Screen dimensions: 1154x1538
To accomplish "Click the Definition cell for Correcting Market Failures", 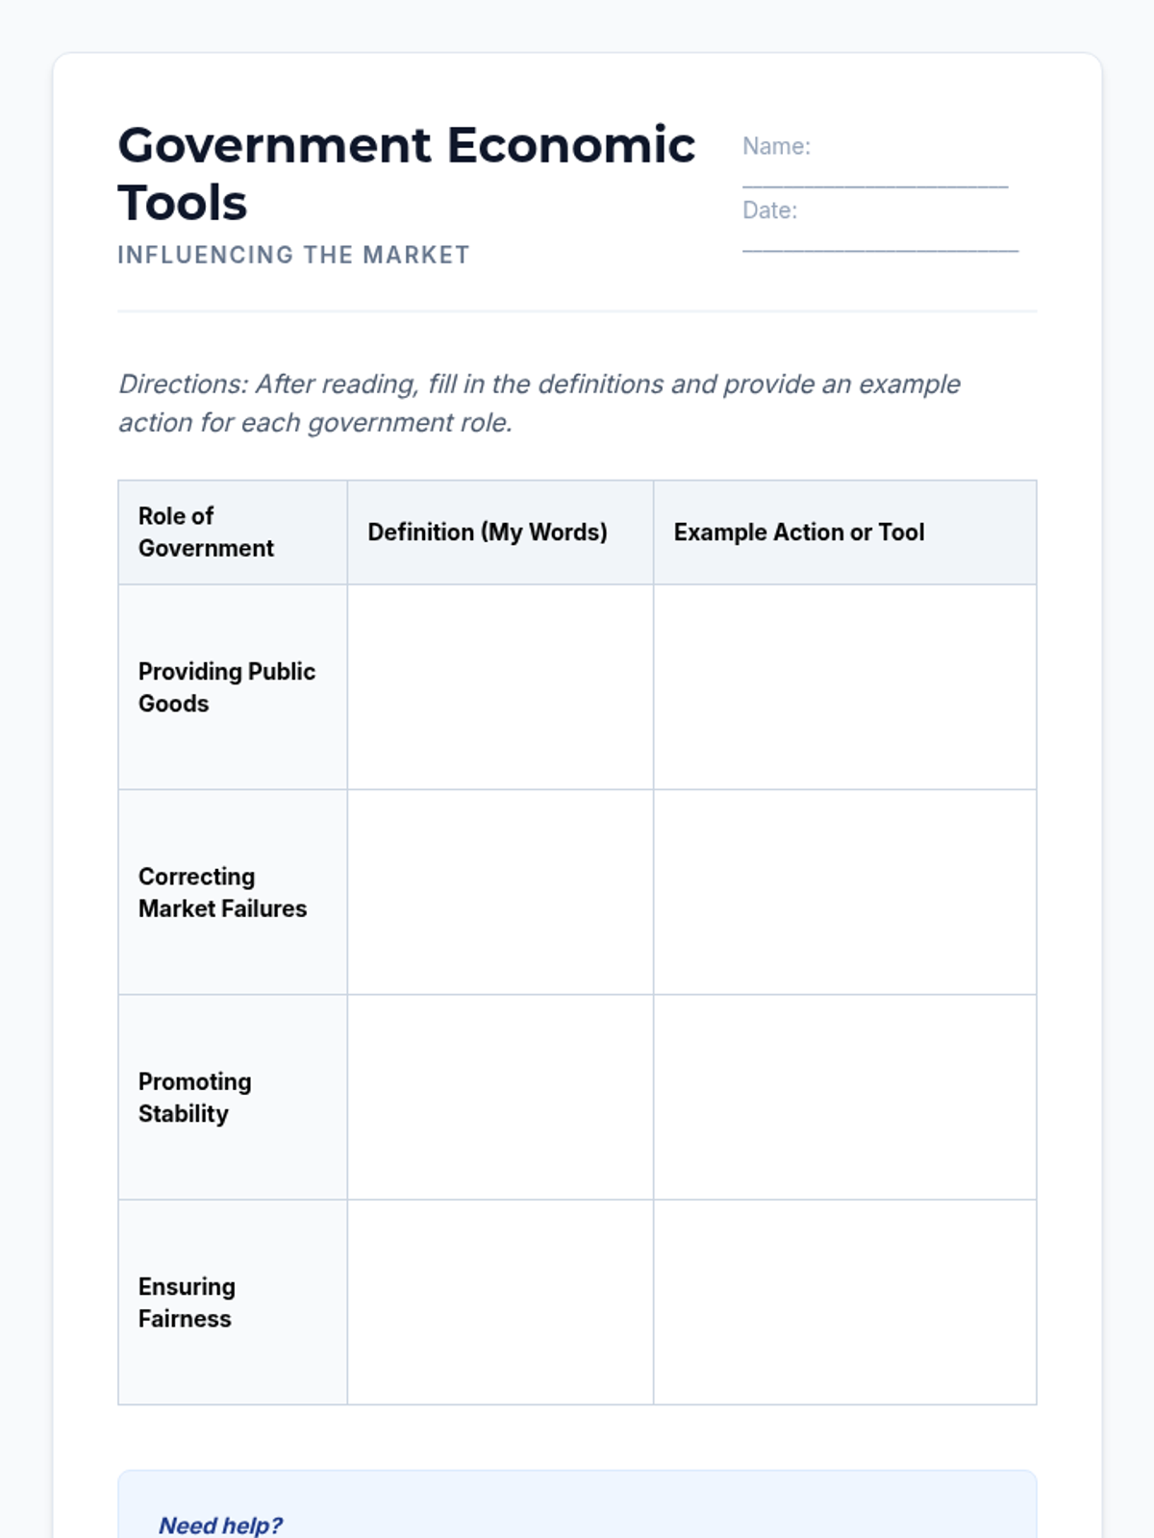I will [500, 892].
